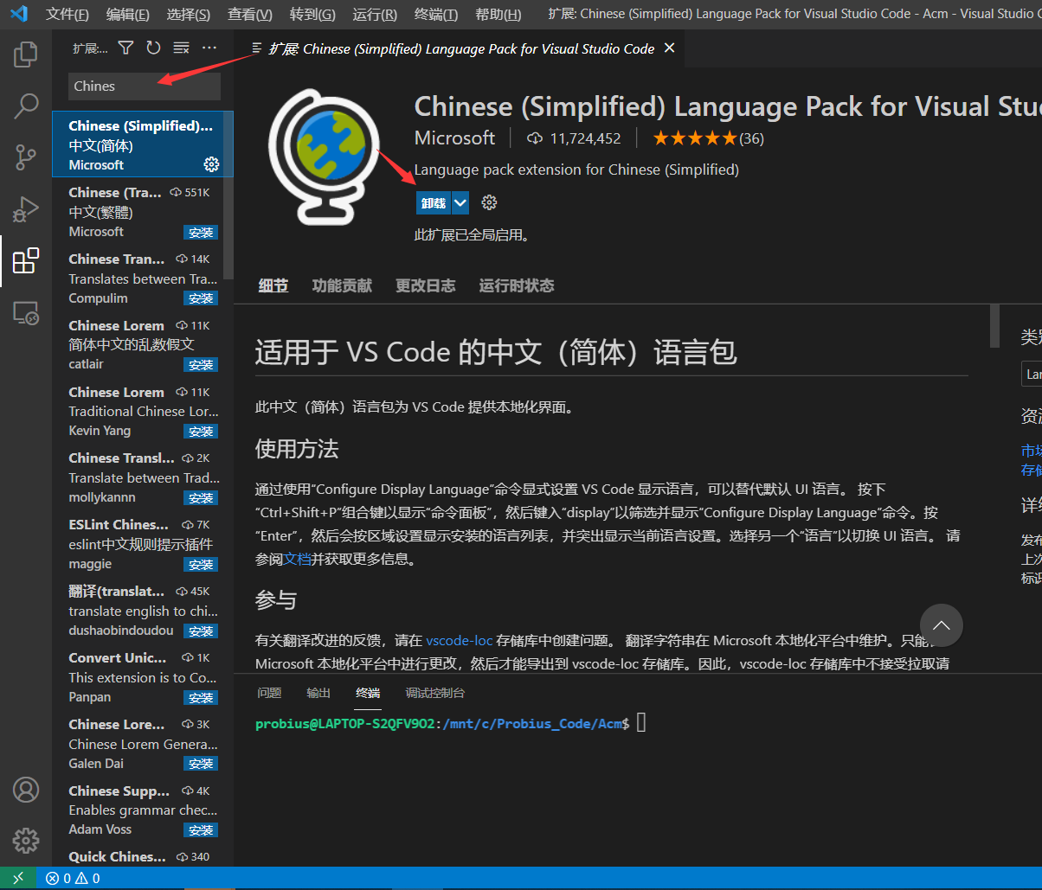Open 帮助(H) menu
The width and height of the screenshot is (1042, 890).
point(498,15)
